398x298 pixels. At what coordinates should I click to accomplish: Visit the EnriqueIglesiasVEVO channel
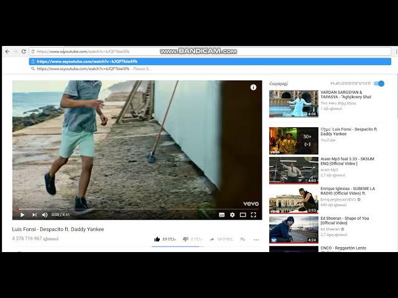338,200
